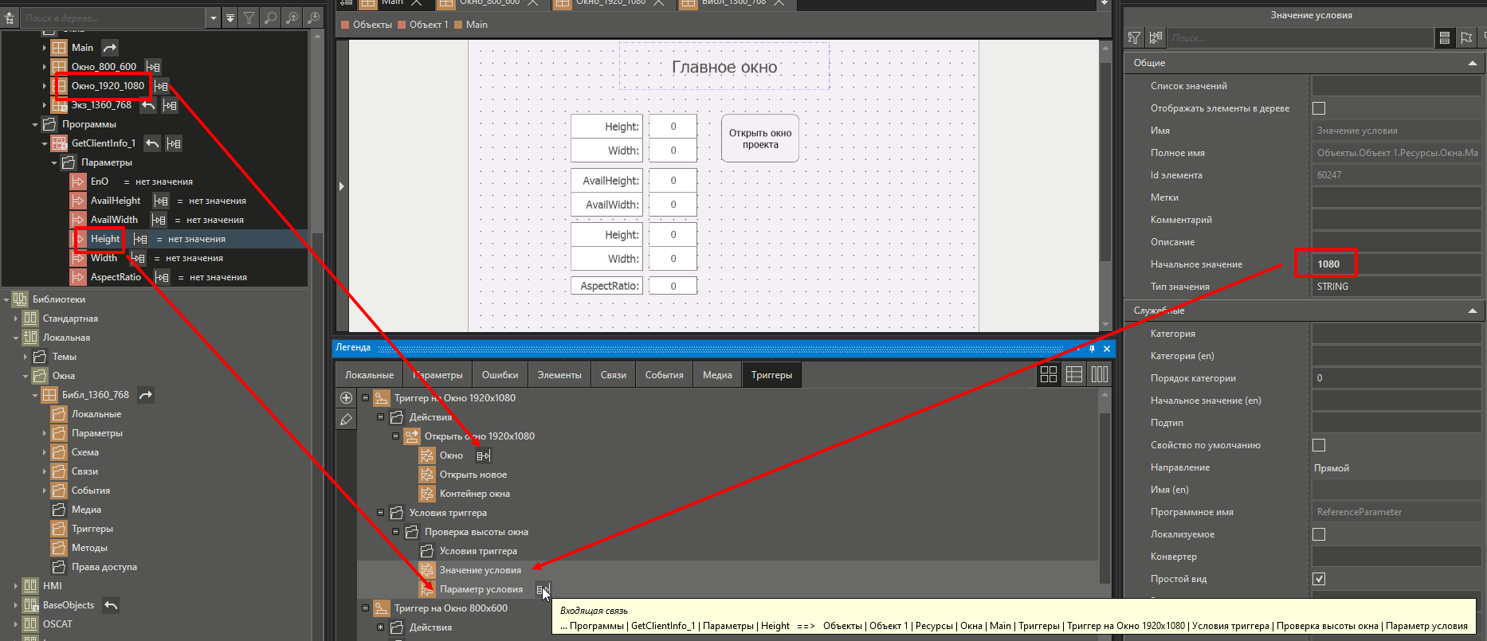Toggle the 'Локализуемое' checkbox

point(1319,534)
